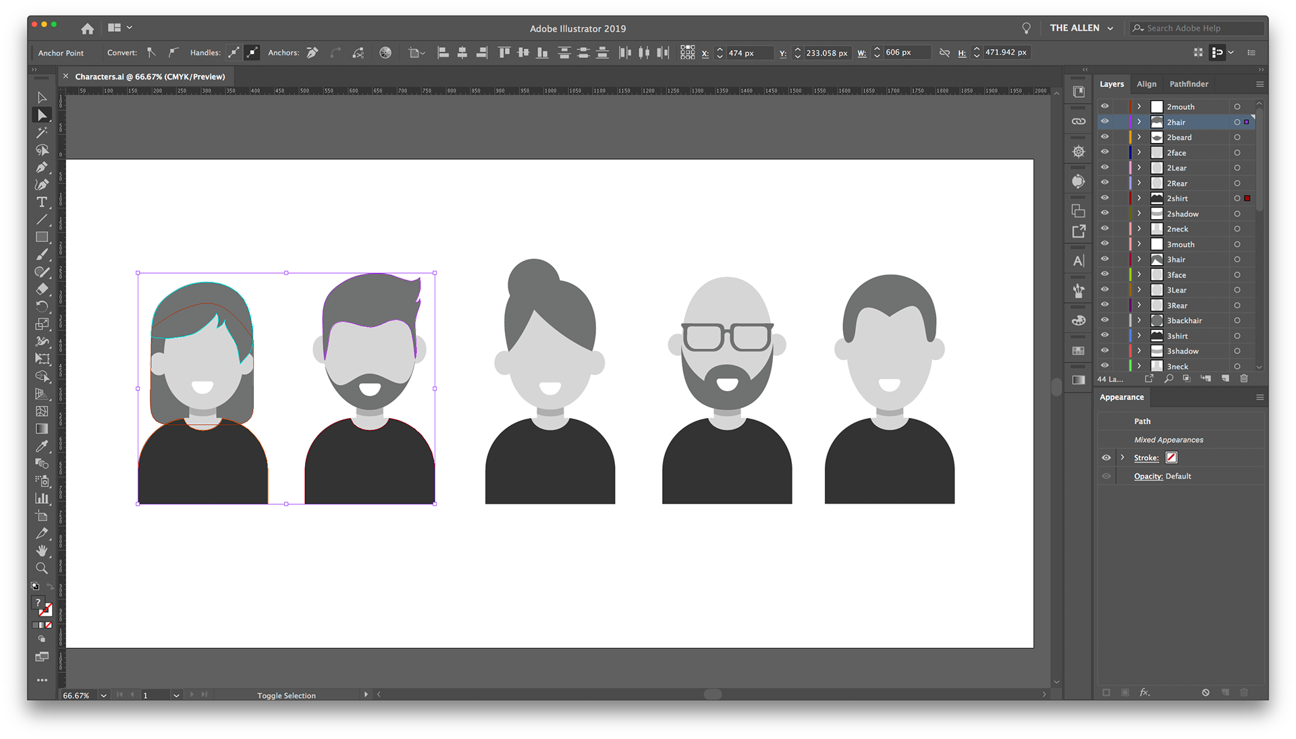Hide the 2beard layer

tap(1105, 138)
